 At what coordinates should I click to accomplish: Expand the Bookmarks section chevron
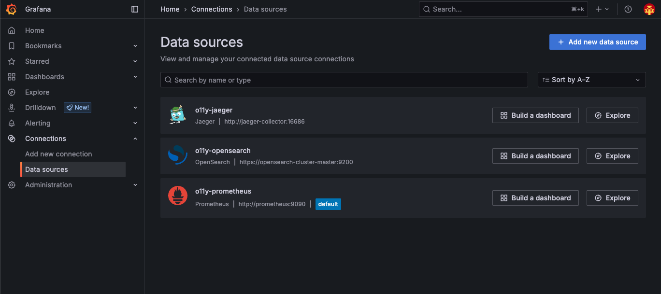(135, 46)
